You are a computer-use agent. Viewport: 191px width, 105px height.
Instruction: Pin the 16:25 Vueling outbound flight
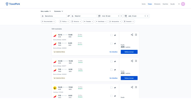point(115,88)
